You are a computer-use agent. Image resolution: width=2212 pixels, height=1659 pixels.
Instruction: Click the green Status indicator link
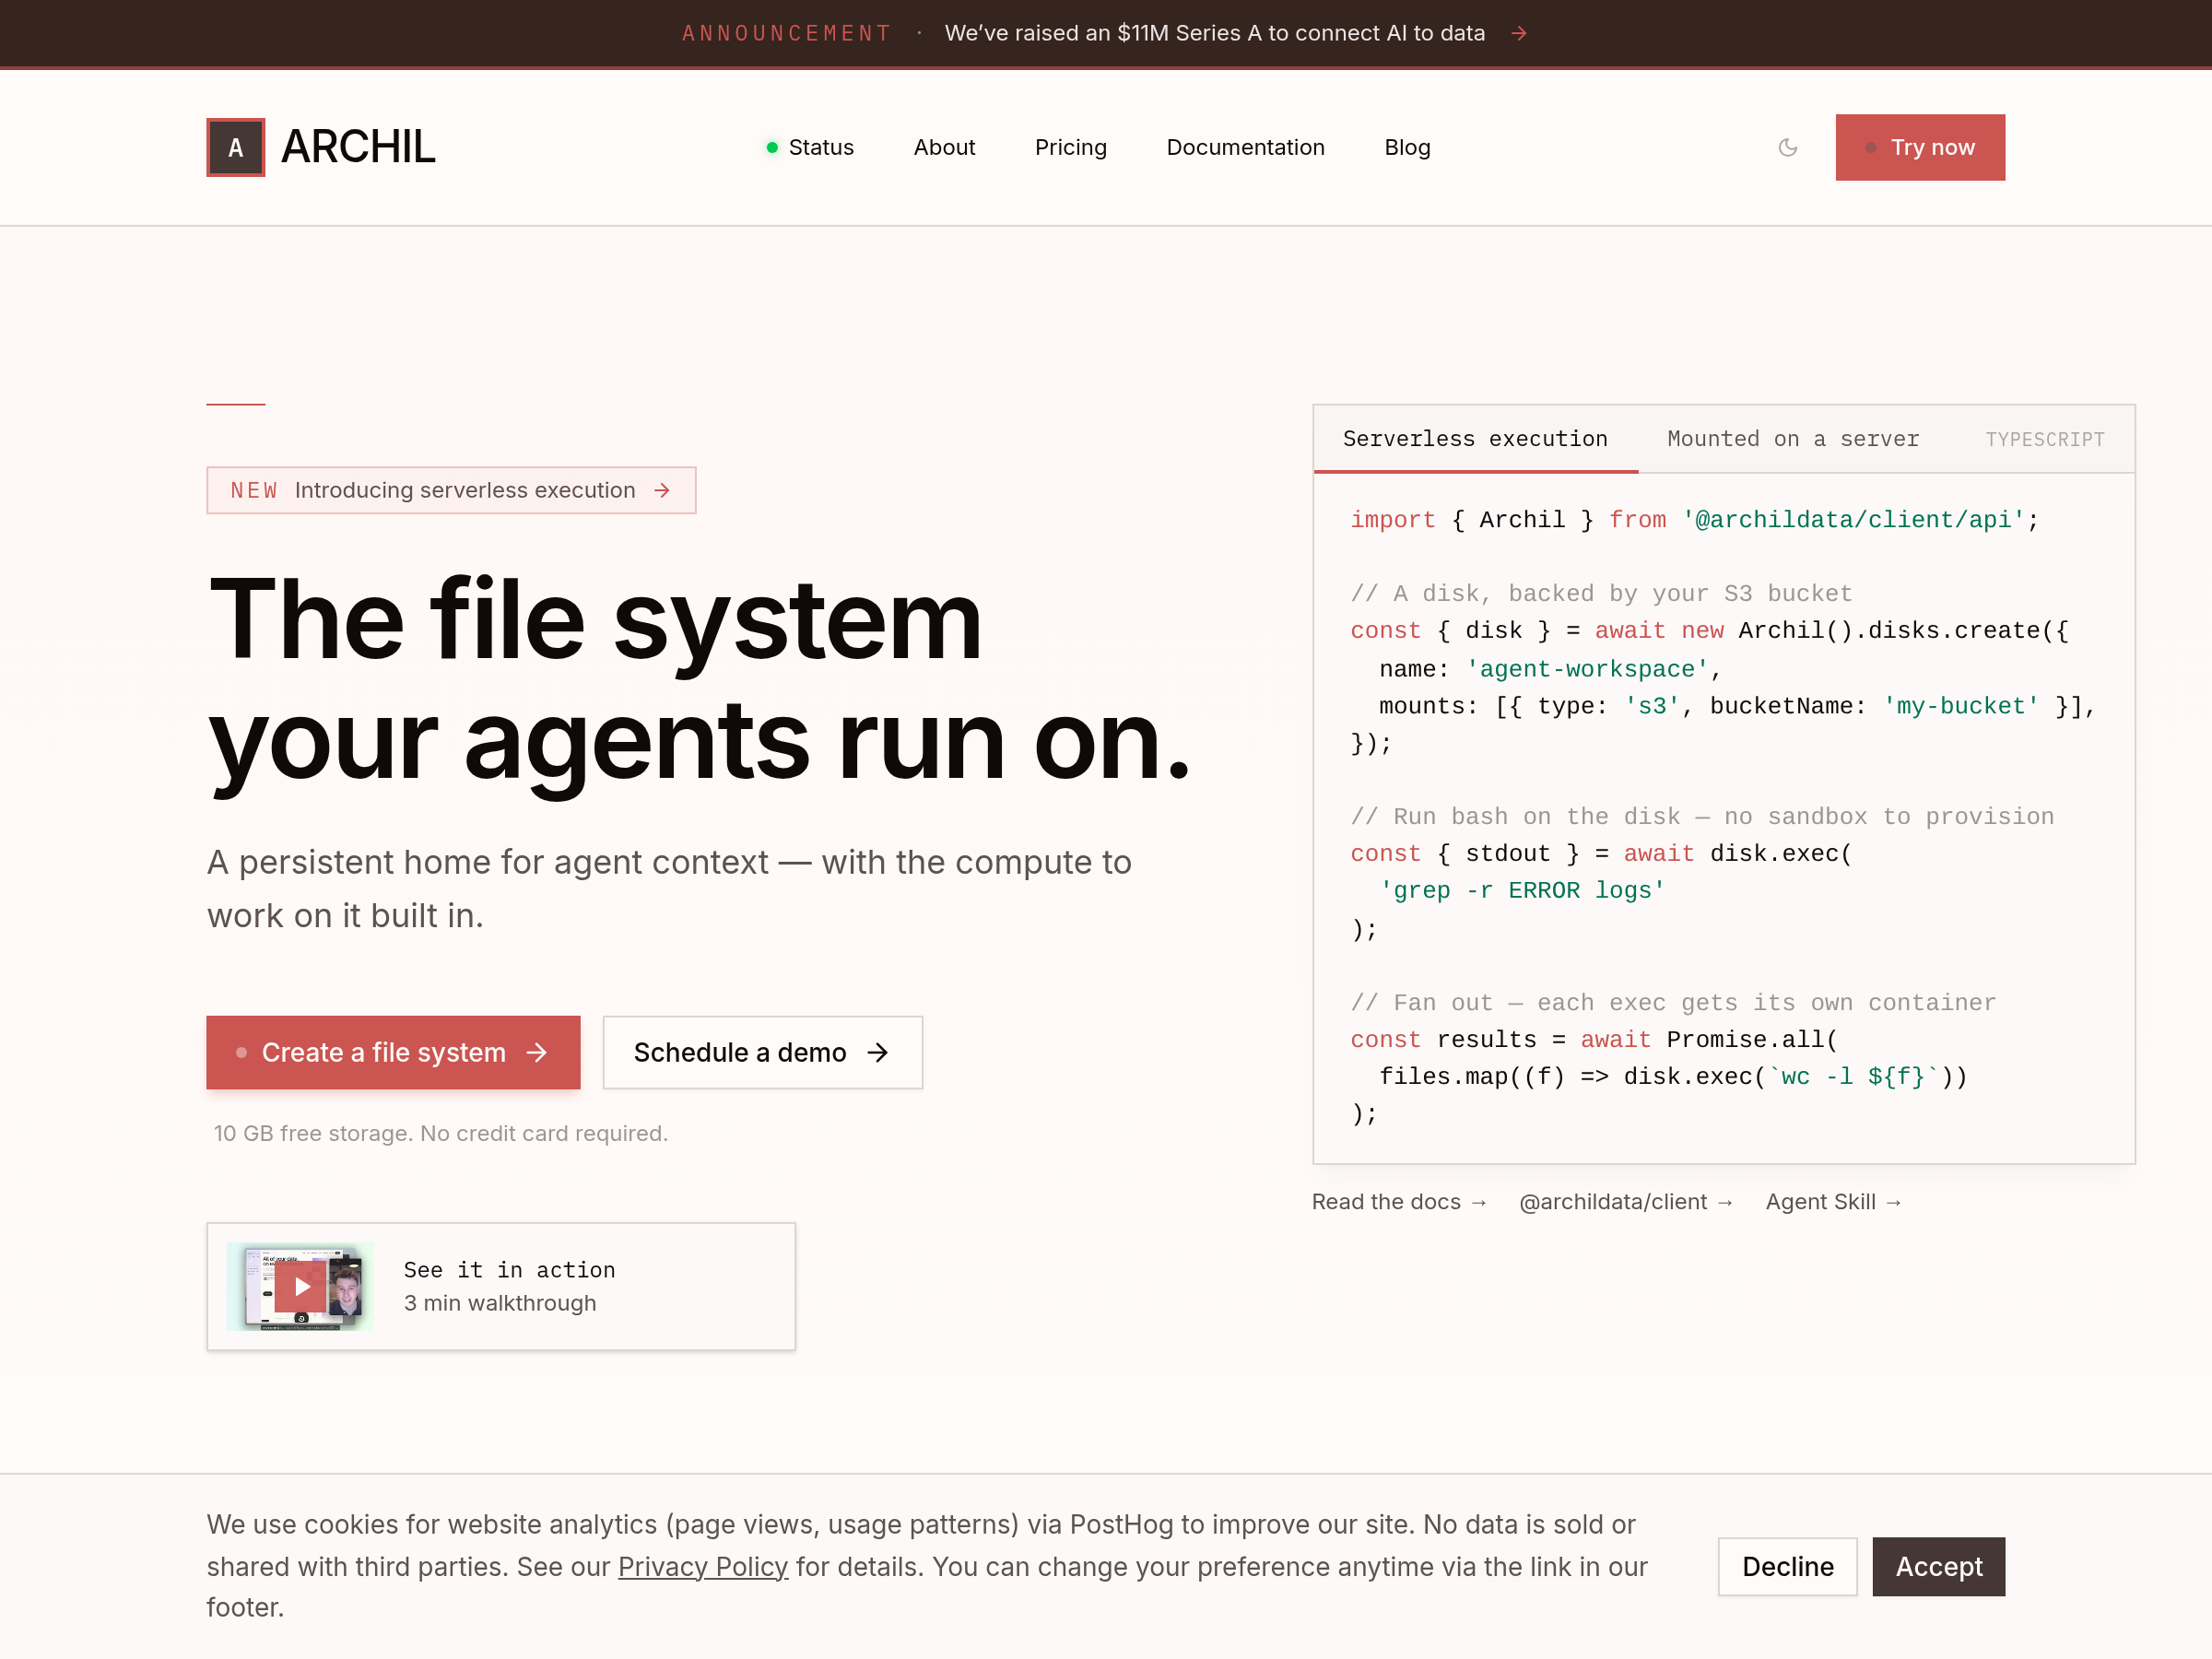point(809,148)
